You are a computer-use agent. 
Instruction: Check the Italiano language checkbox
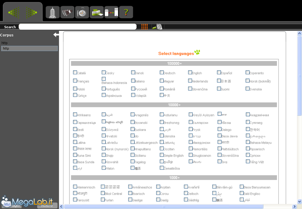click(133, 81)
